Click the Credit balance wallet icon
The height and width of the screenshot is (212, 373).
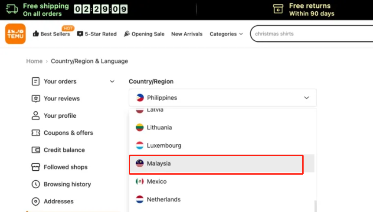tap(36, 150)
